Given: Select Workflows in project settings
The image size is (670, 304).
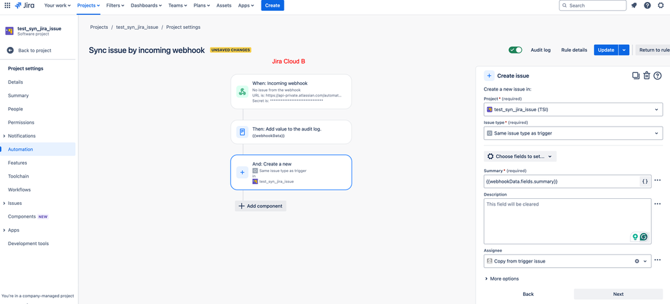Looking at the screenshot, I should coord(19,189).
